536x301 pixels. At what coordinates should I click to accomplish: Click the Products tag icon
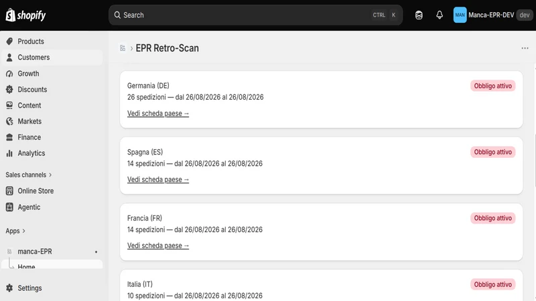[9, 41]
